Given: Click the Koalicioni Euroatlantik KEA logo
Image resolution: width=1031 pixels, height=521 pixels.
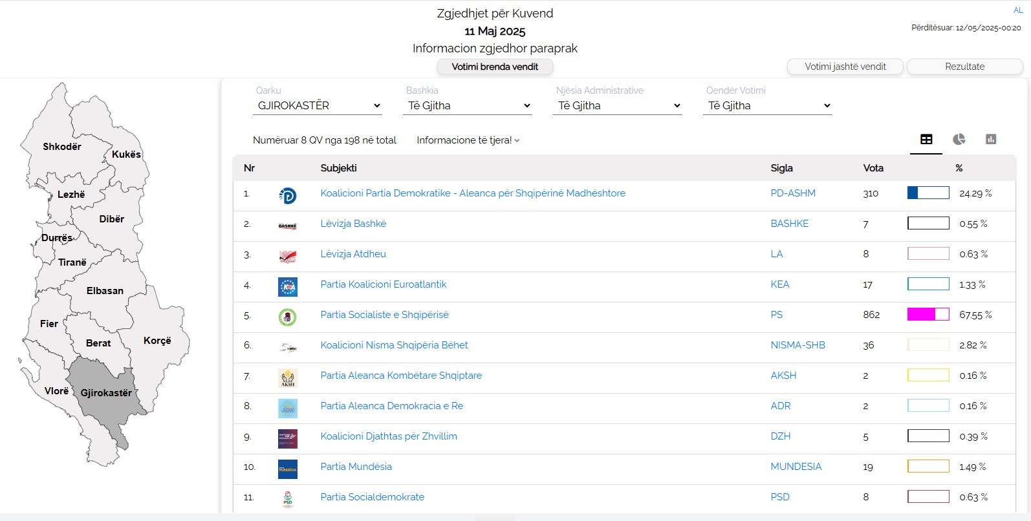Looking at the screenshot, I should pos(287,286).
